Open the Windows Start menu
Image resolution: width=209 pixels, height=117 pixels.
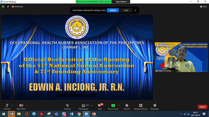point(4,114)
